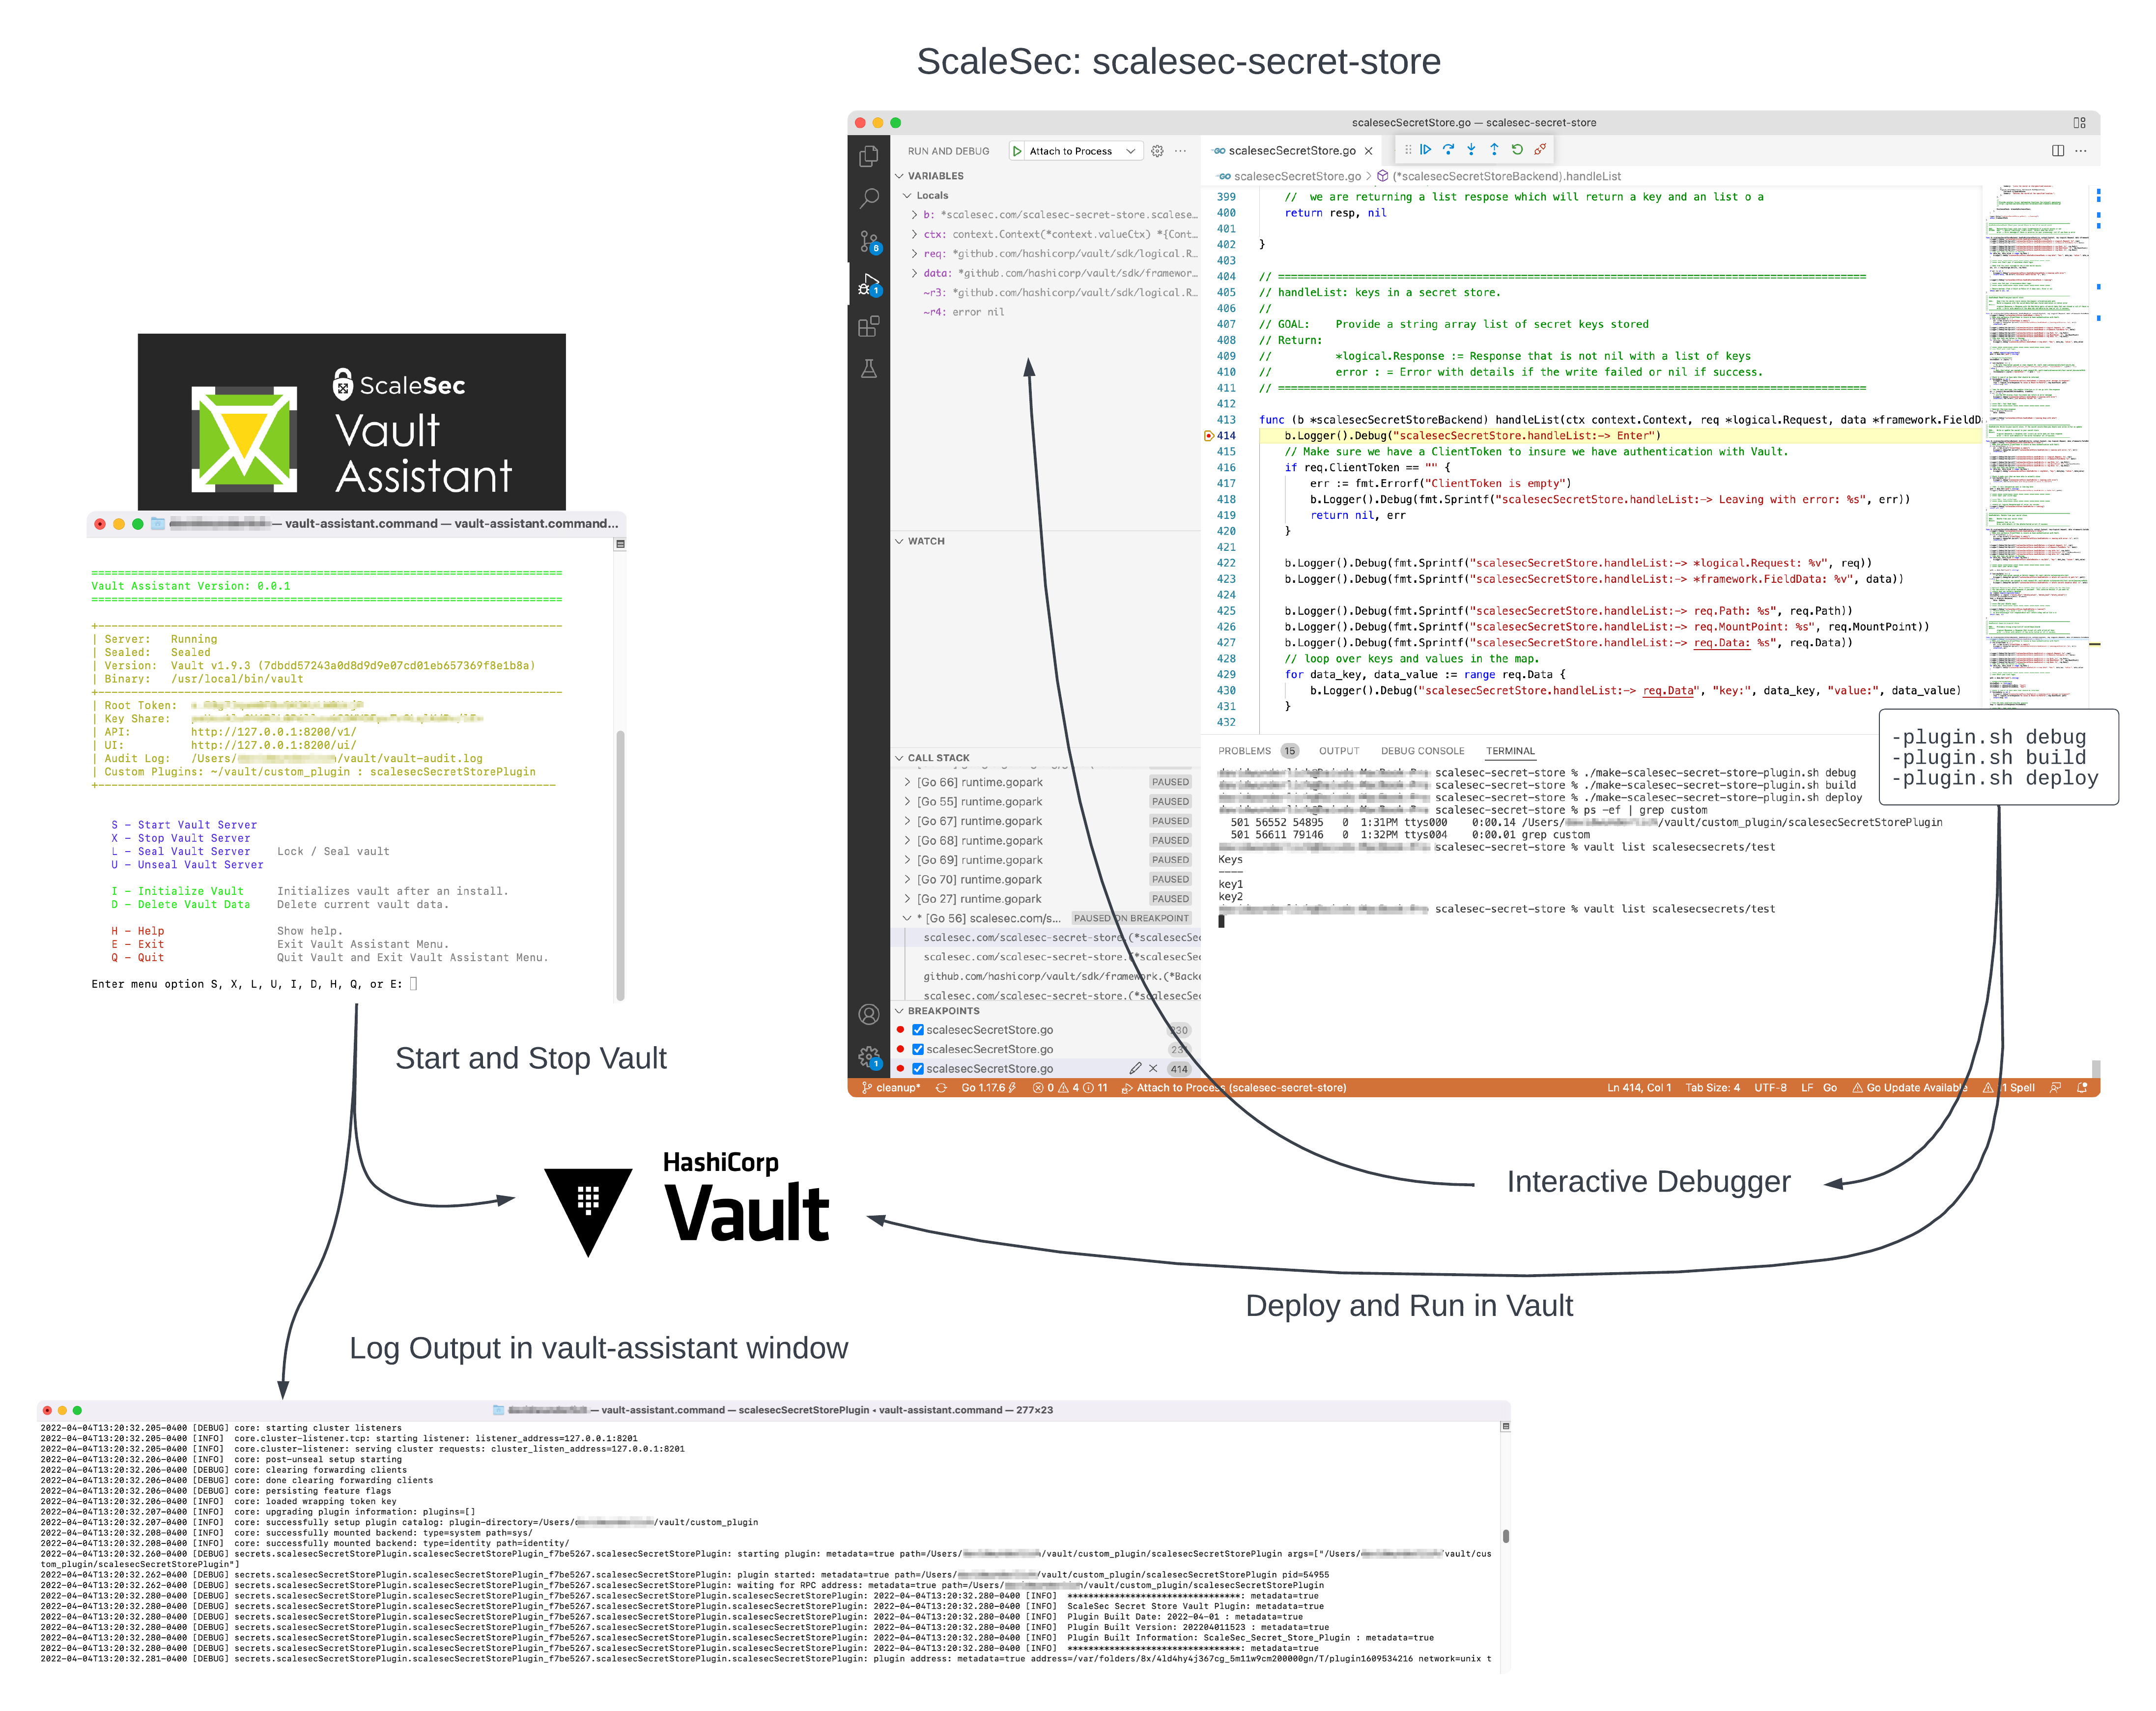The width and height of the screenshot is (2156, 1711).
Task: Start debugging with the green play button
Action: click(1017, 151)
